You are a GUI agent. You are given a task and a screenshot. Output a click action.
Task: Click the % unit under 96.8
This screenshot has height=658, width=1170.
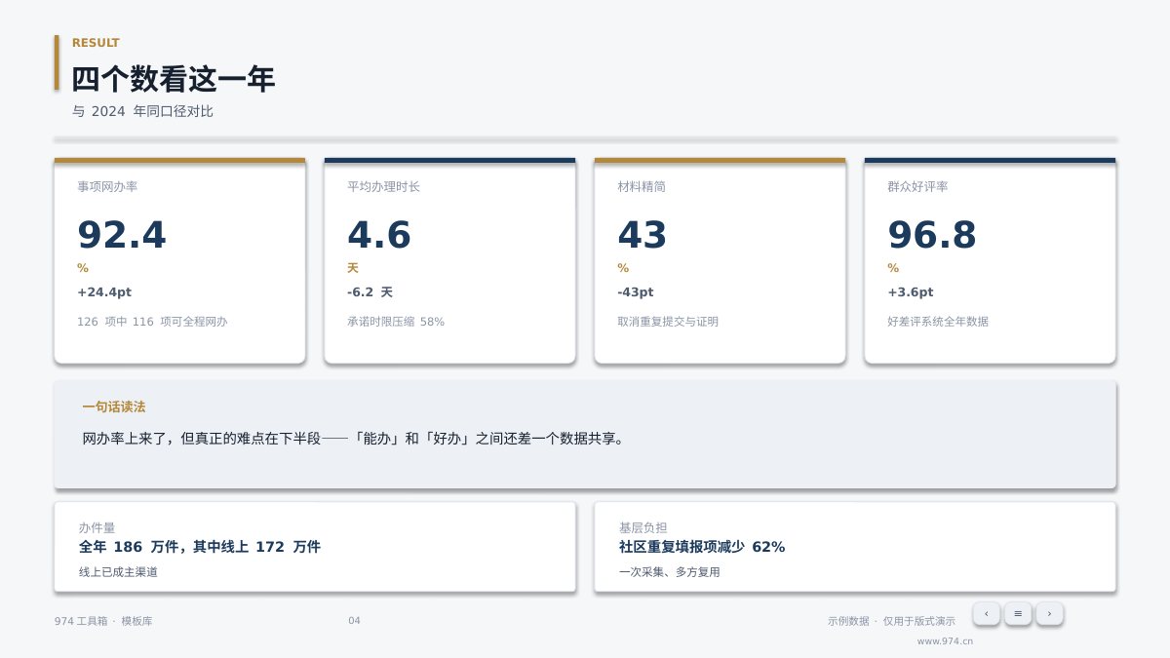tap(893, 268)
